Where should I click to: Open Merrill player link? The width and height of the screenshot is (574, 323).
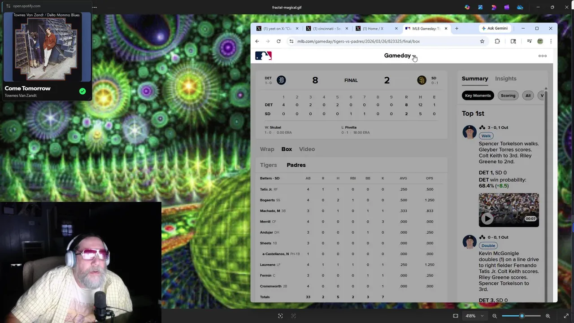pyautogui.click(x=265, y=222)
